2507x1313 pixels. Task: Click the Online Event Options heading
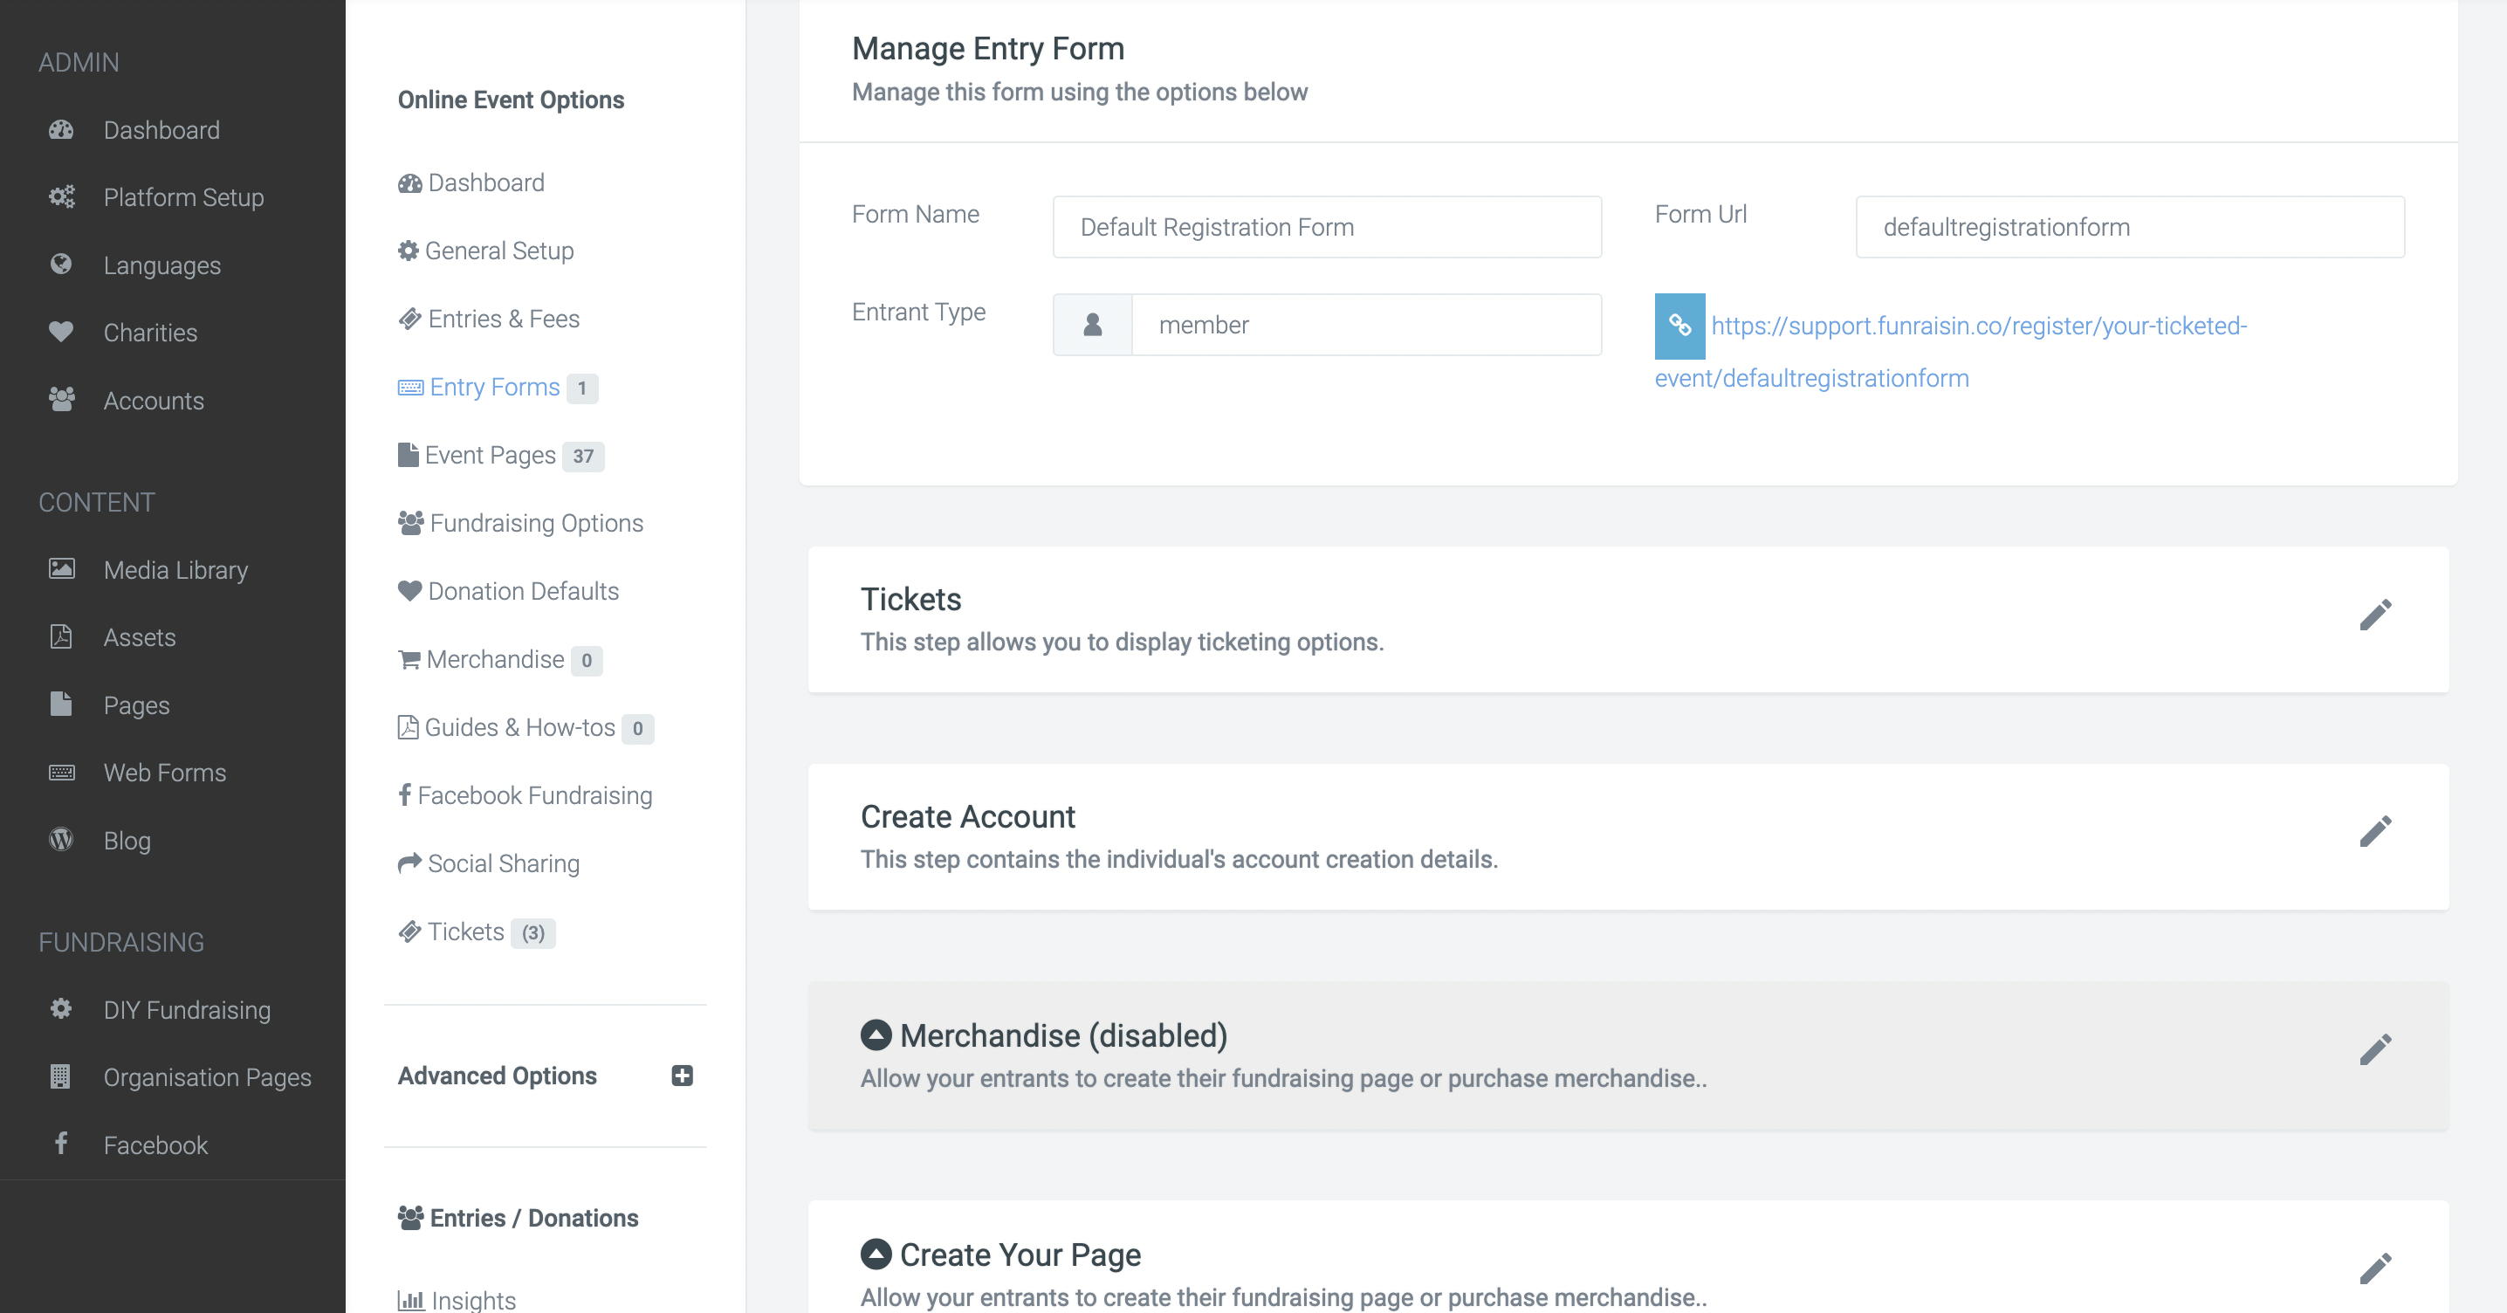click(x=511, y=100)
